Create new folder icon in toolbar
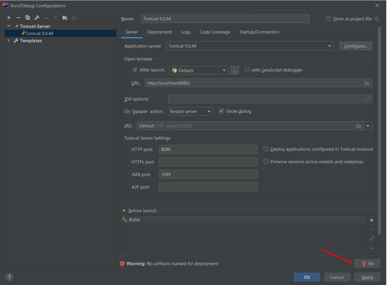387x285 pixels. pos(65,17)
